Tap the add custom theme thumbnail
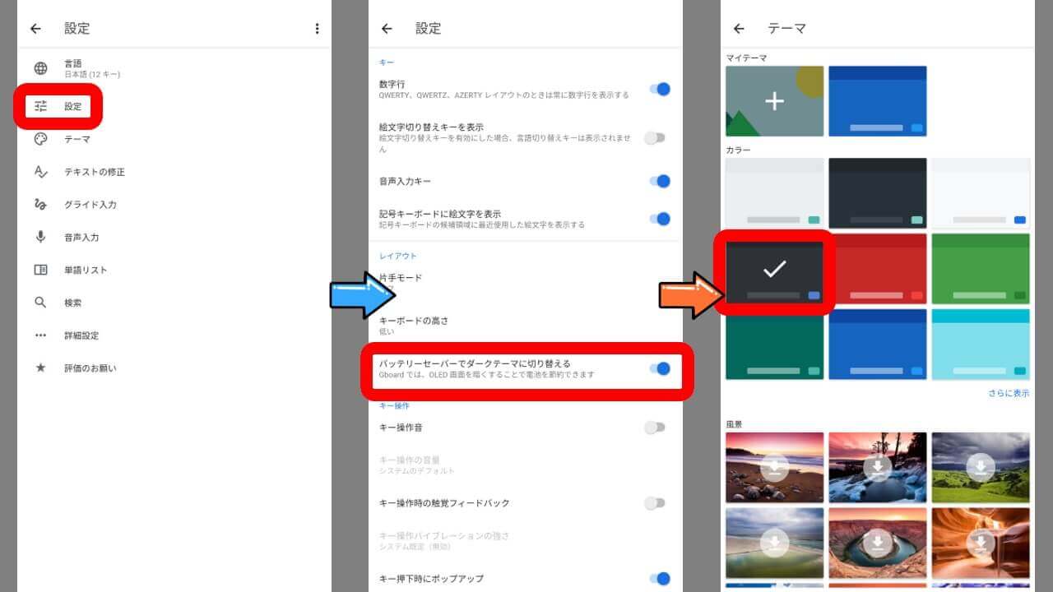Screen dimensions: 1053x592 pyautogui.click(x=774, y=101)
